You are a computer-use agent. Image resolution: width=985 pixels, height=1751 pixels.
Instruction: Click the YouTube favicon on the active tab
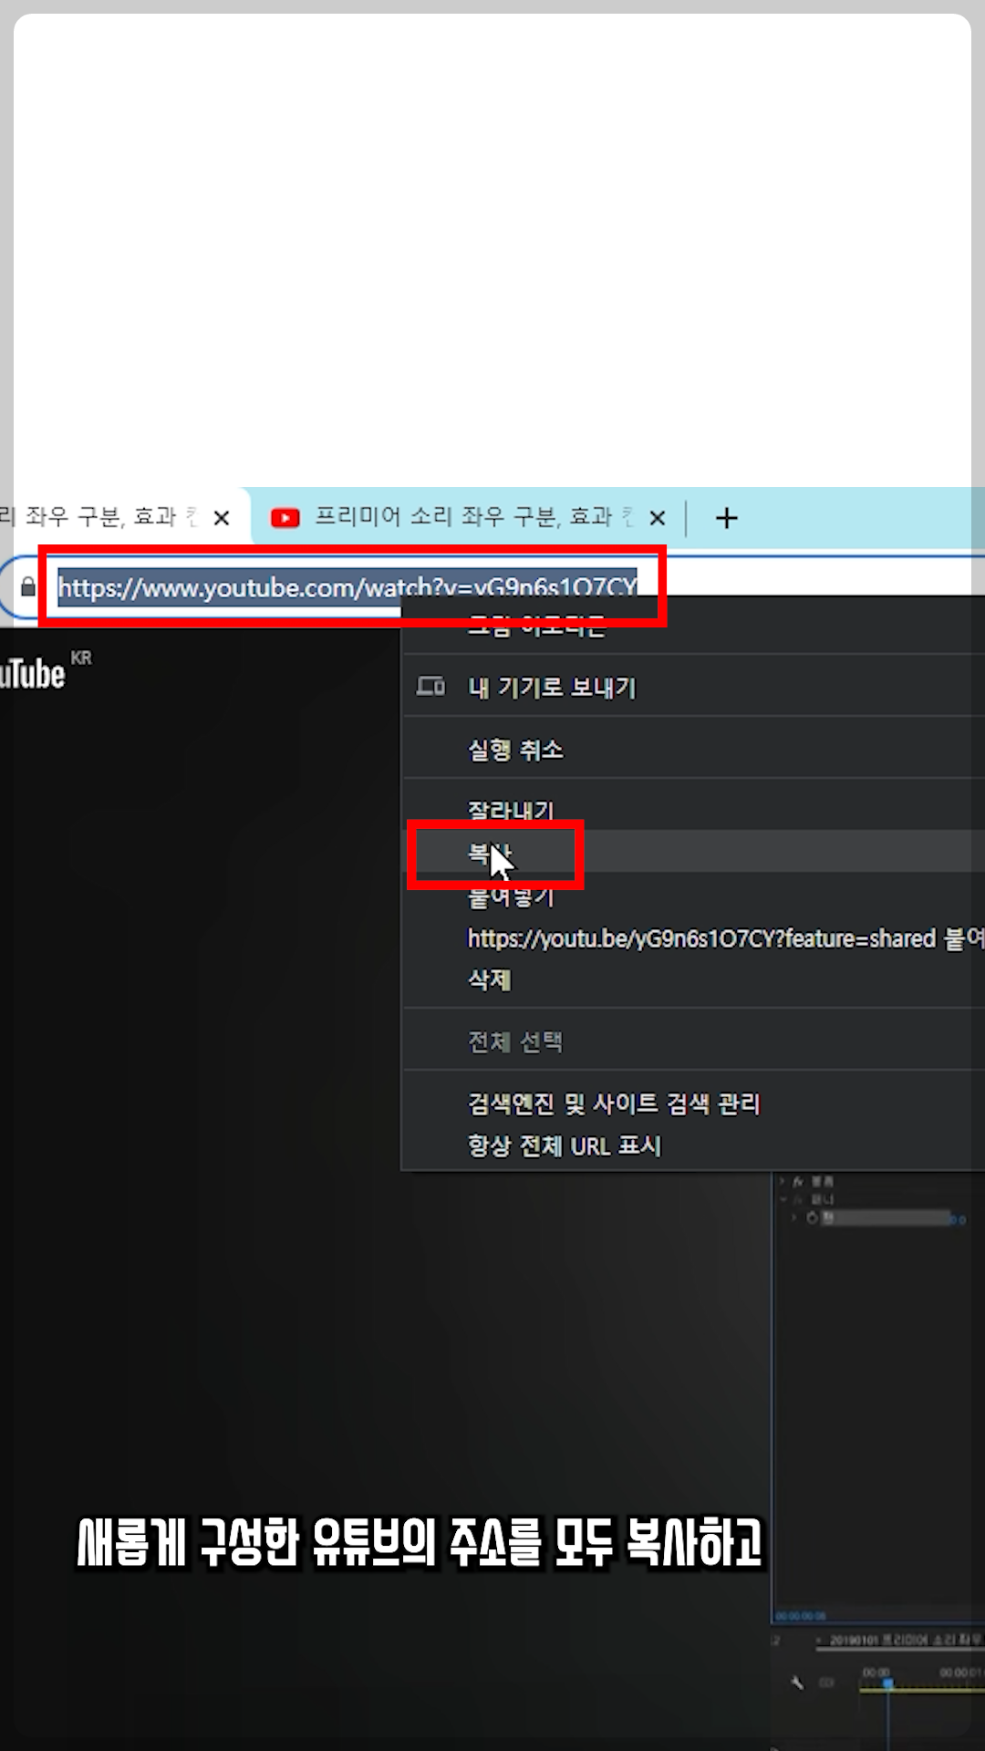pos(285,518)
